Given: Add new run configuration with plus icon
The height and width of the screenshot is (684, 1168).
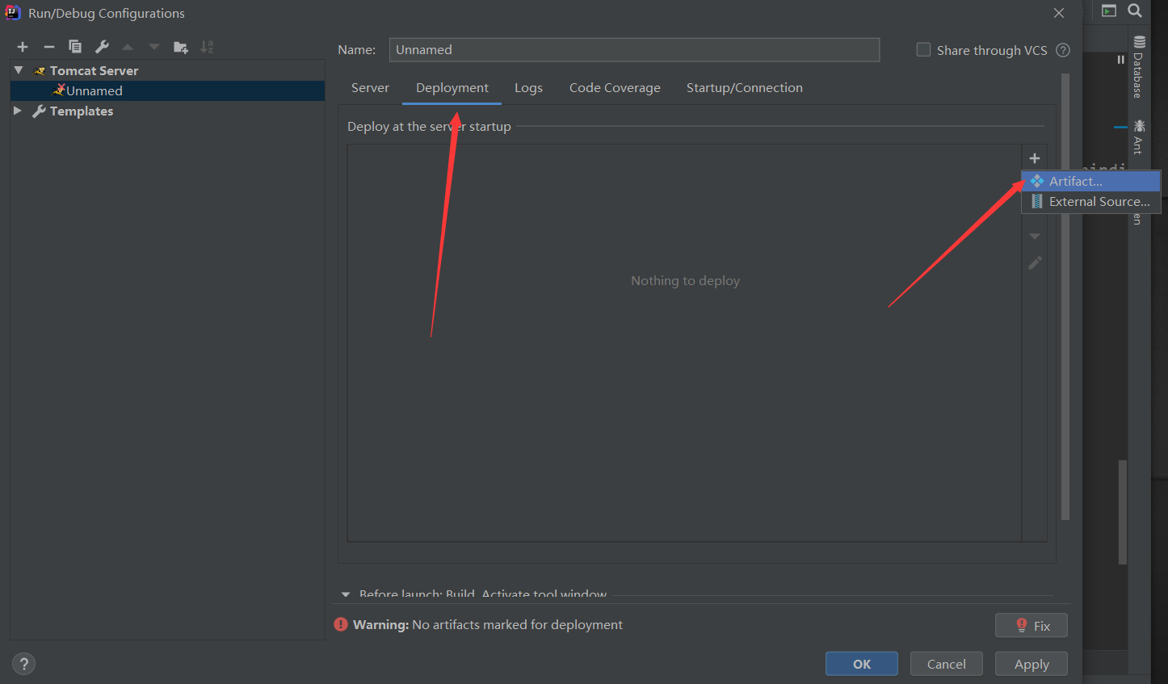Looking at the screenshot, I should tap(23, 47).
